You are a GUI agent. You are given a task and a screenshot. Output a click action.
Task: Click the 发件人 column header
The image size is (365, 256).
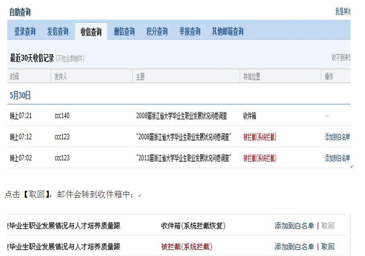tap(61, 77)
